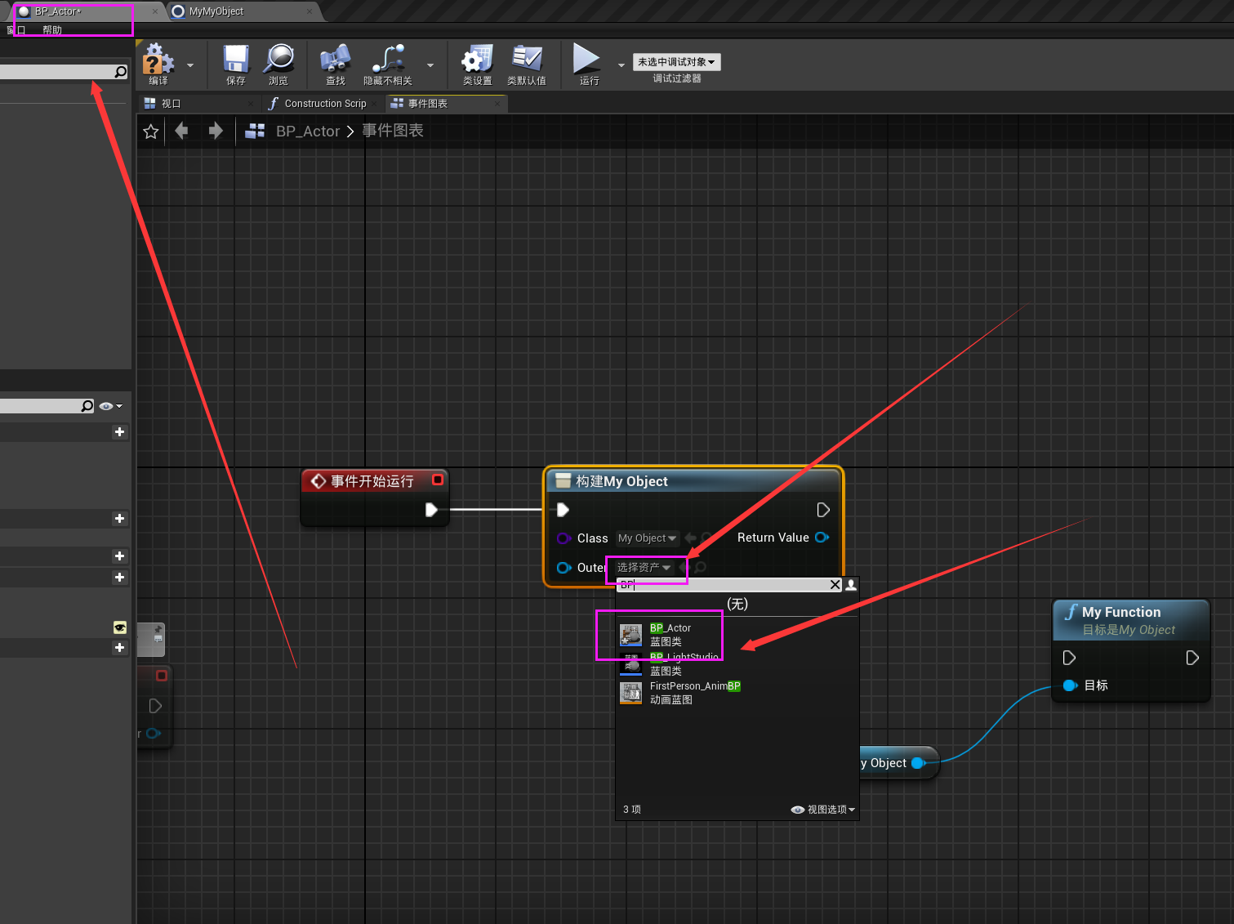Image resolution: width=1234 pixels, height=924 pixels.
Task: Click the first plus button in My Blueprint
Action: click(120, 431)
